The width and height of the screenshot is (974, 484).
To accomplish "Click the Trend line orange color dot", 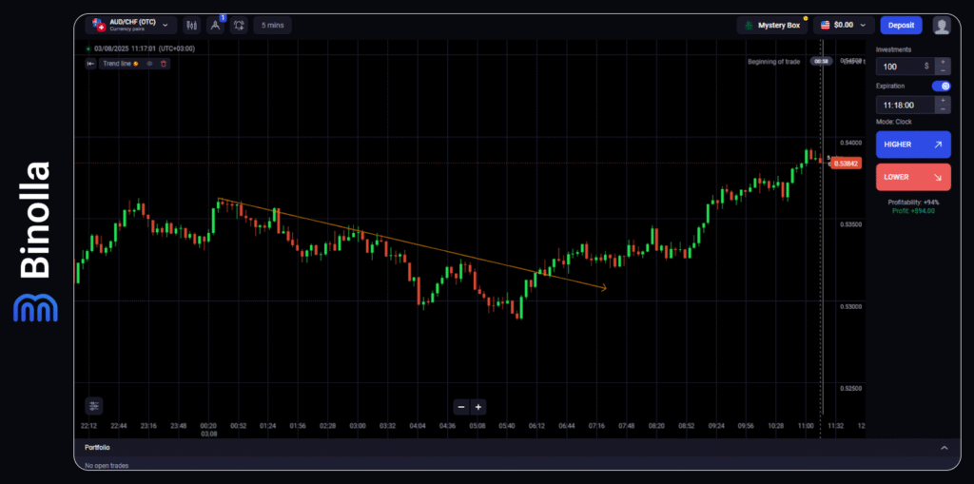I will pyautogui.click(x=136, y=64).
